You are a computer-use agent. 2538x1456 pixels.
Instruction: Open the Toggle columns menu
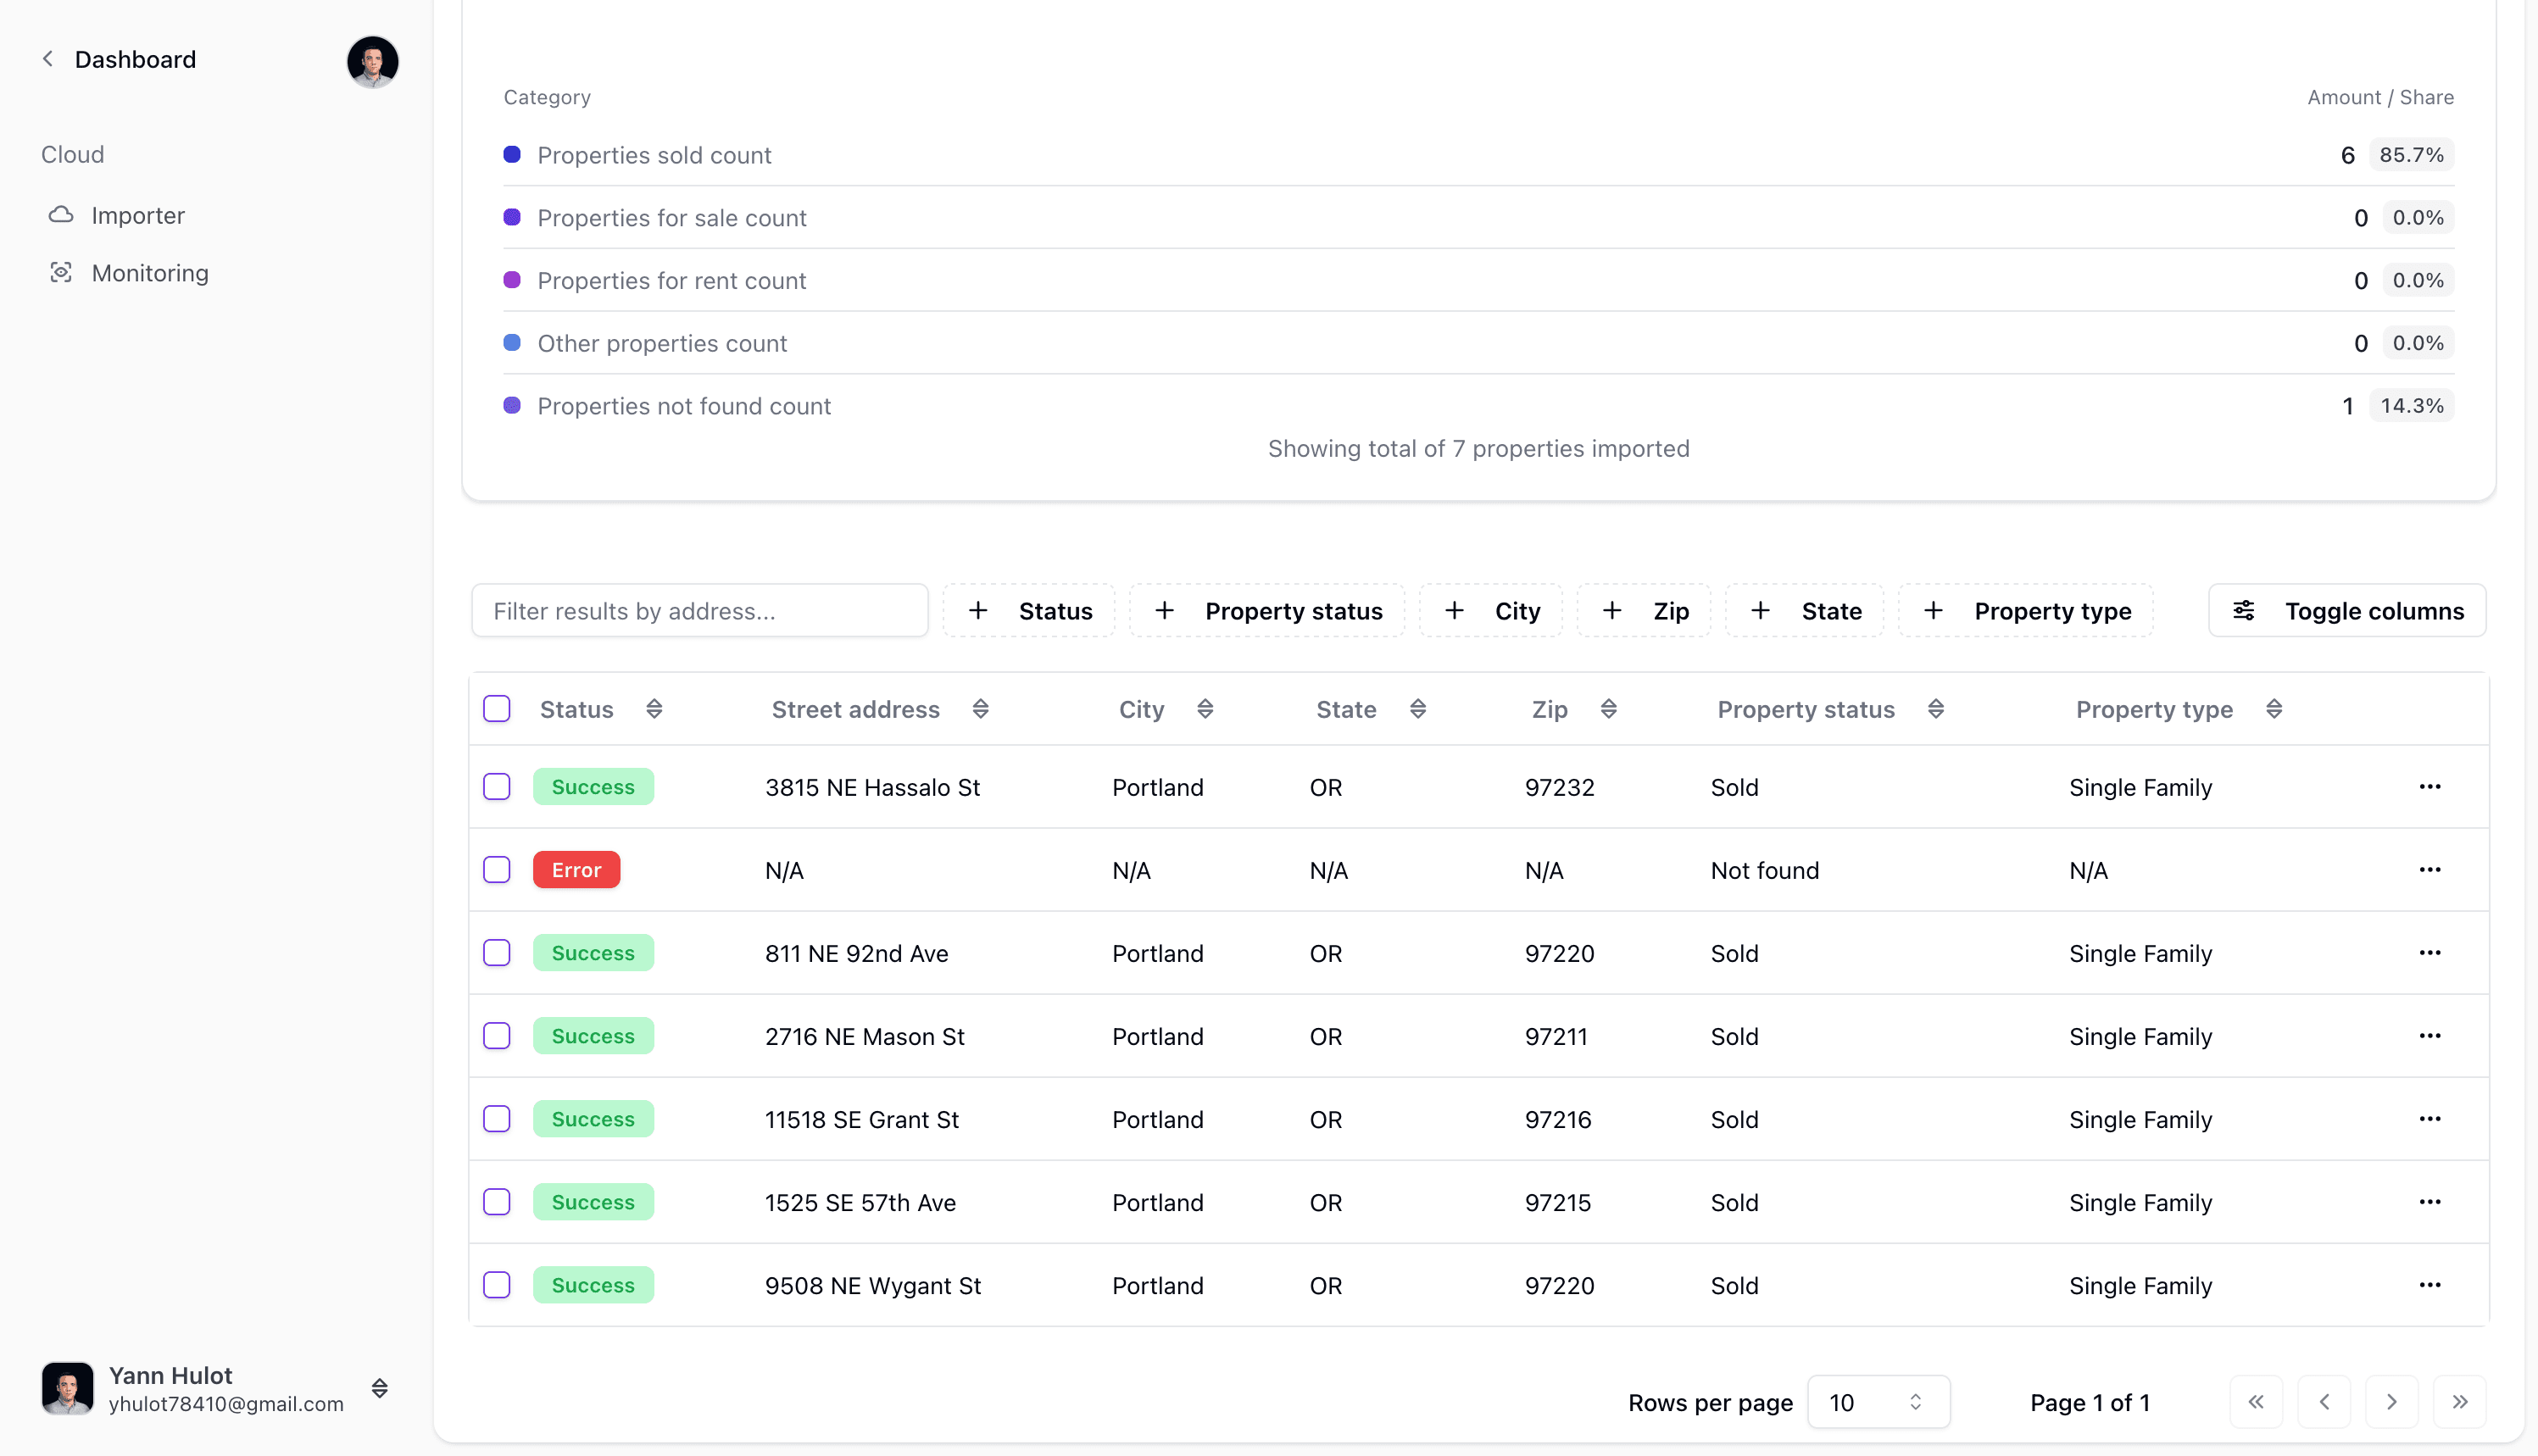[2347, 611]
